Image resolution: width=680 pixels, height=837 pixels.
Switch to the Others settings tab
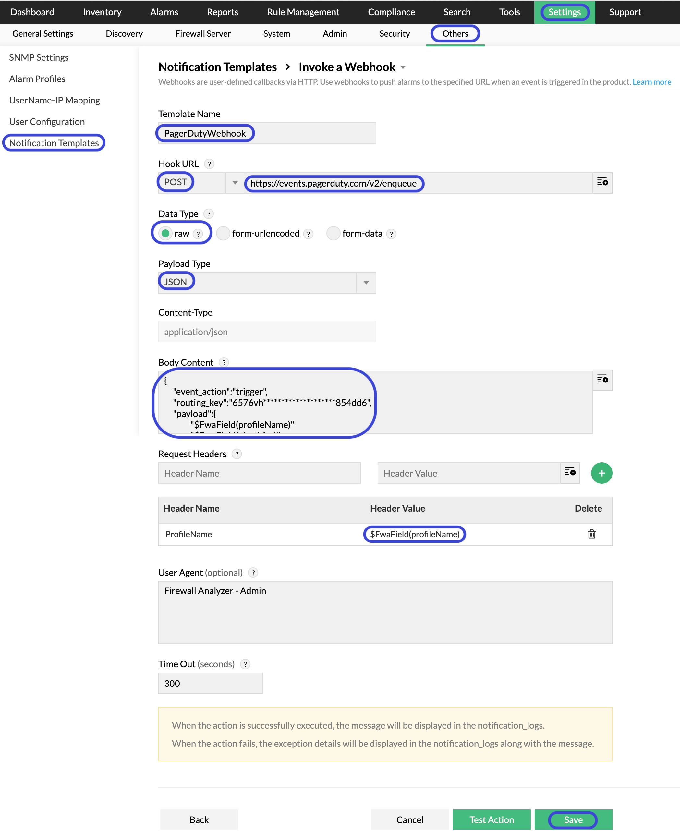coord(455,34)
